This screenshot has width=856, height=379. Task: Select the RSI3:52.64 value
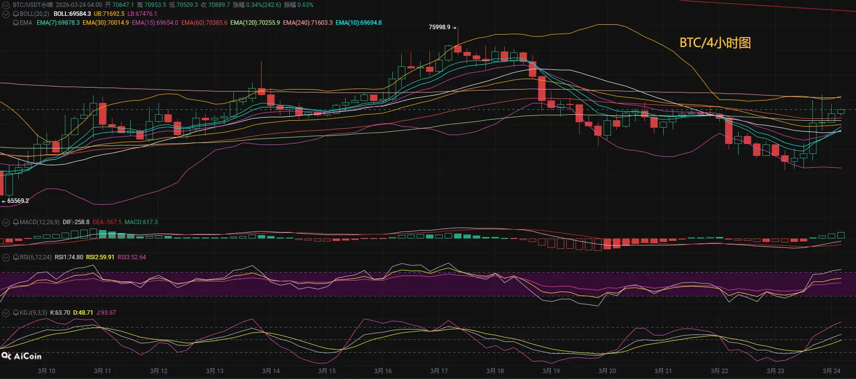tap(132, 257)
